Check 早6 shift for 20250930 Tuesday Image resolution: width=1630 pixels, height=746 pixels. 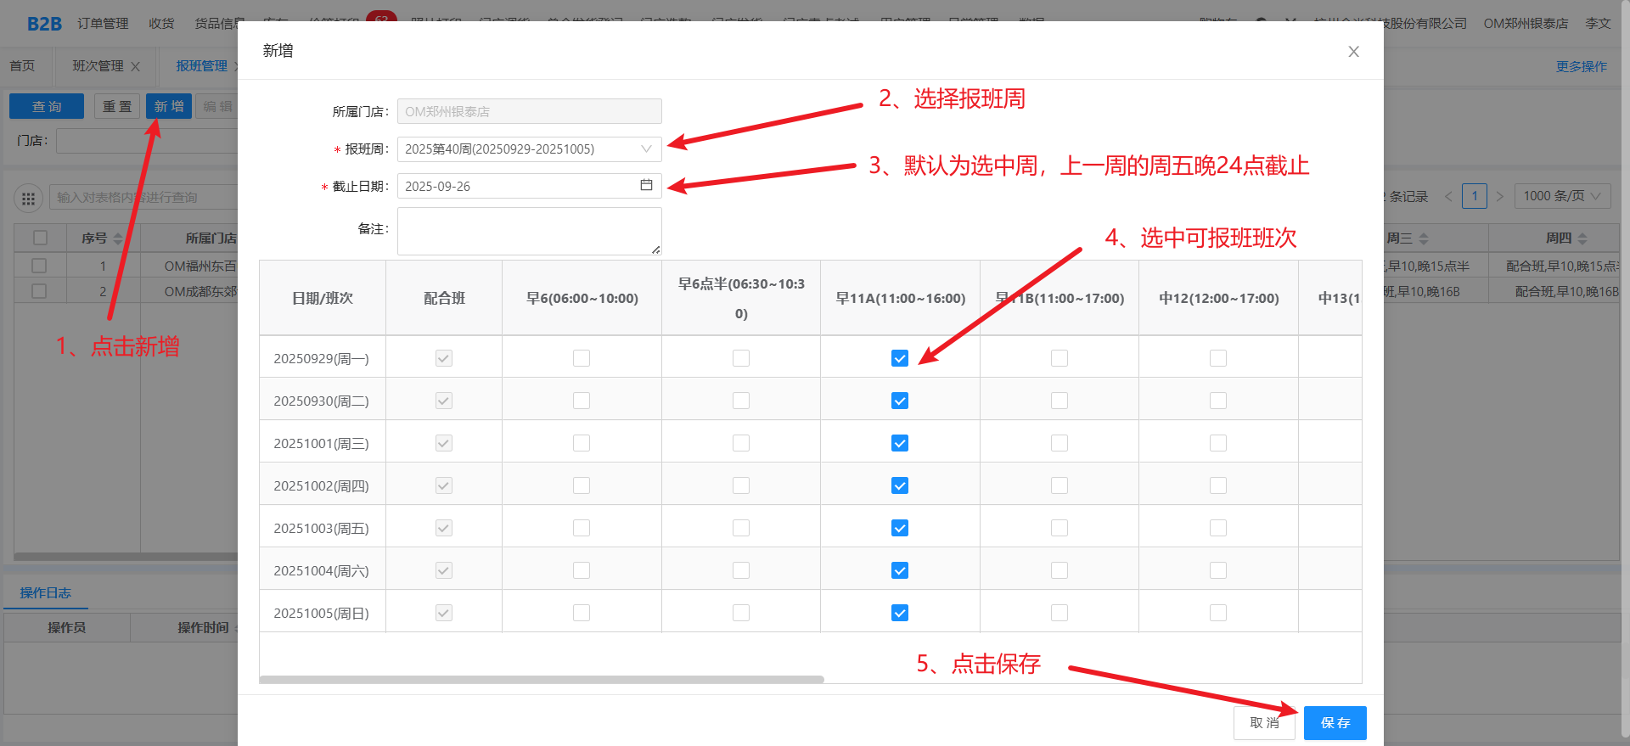tap(582, 401)
